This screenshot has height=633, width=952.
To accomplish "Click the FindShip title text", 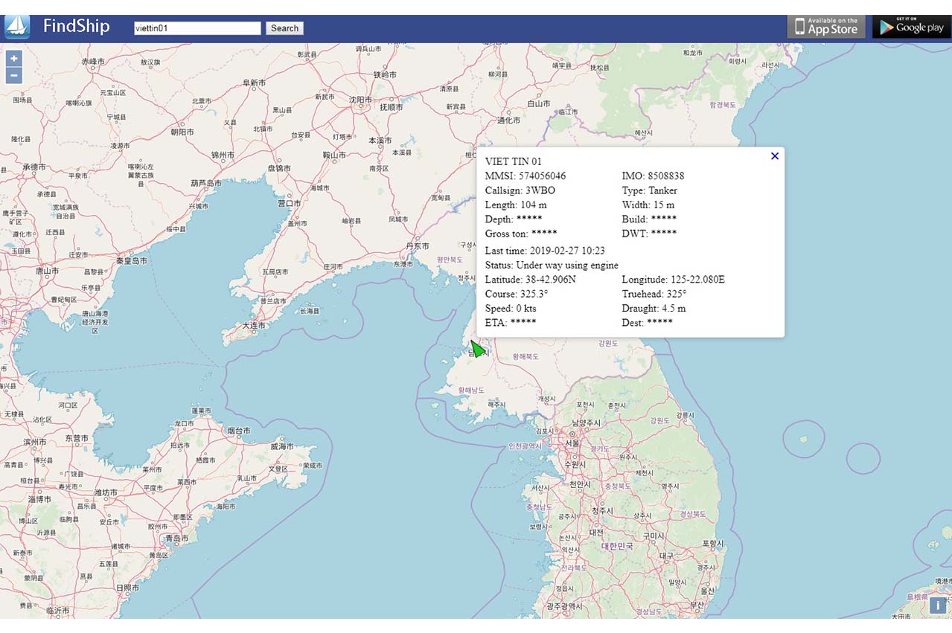I will pos(76,27).
